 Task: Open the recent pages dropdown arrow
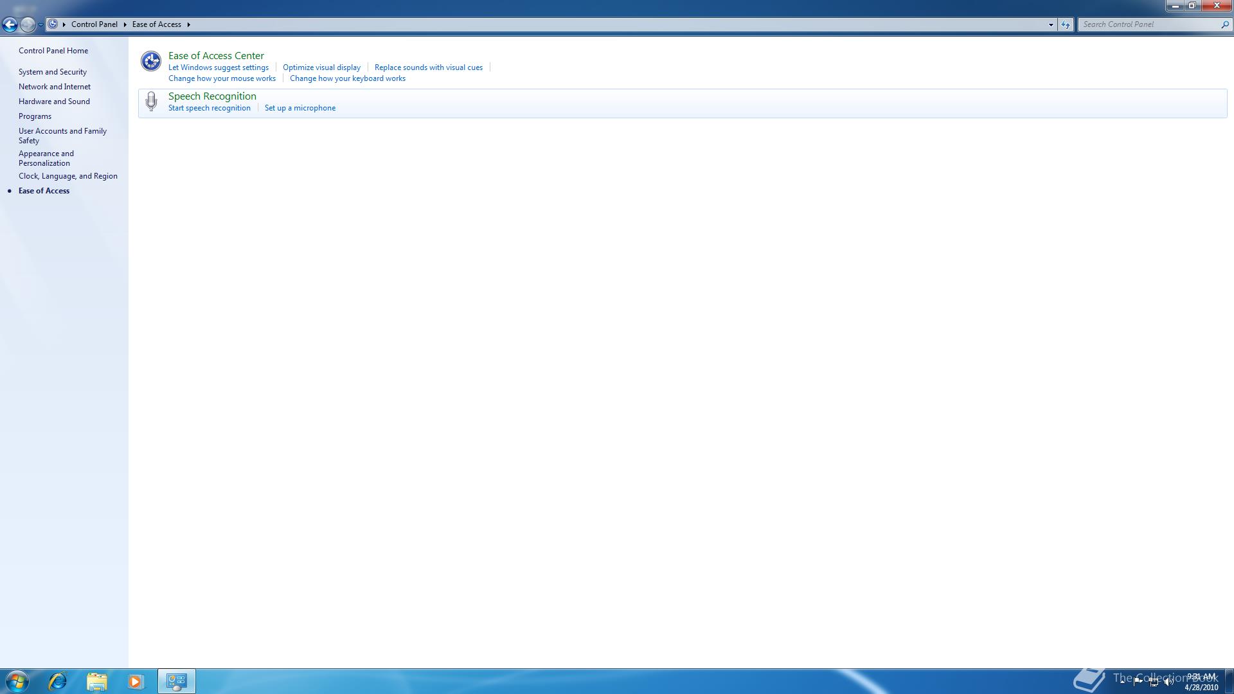click(40, 24)
